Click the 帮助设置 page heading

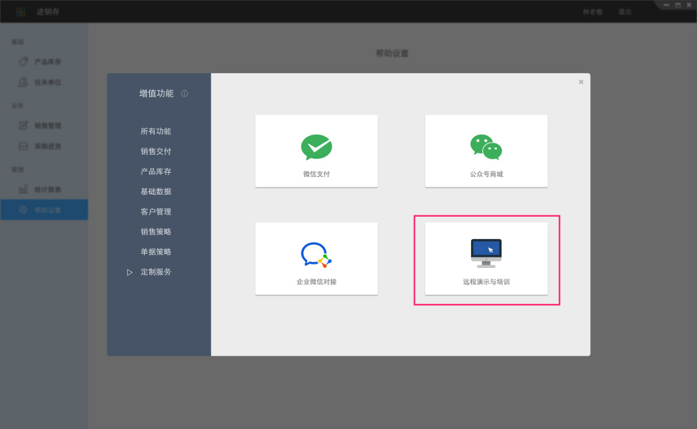pyautogui.click(x=392, y=53)
